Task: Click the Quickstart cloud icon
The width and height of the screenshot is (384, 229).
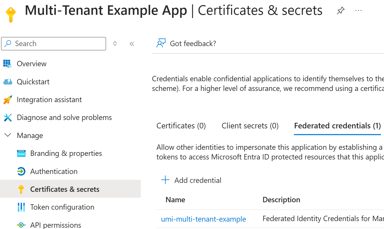Action: pyautogui.click(x=8, y=82)
